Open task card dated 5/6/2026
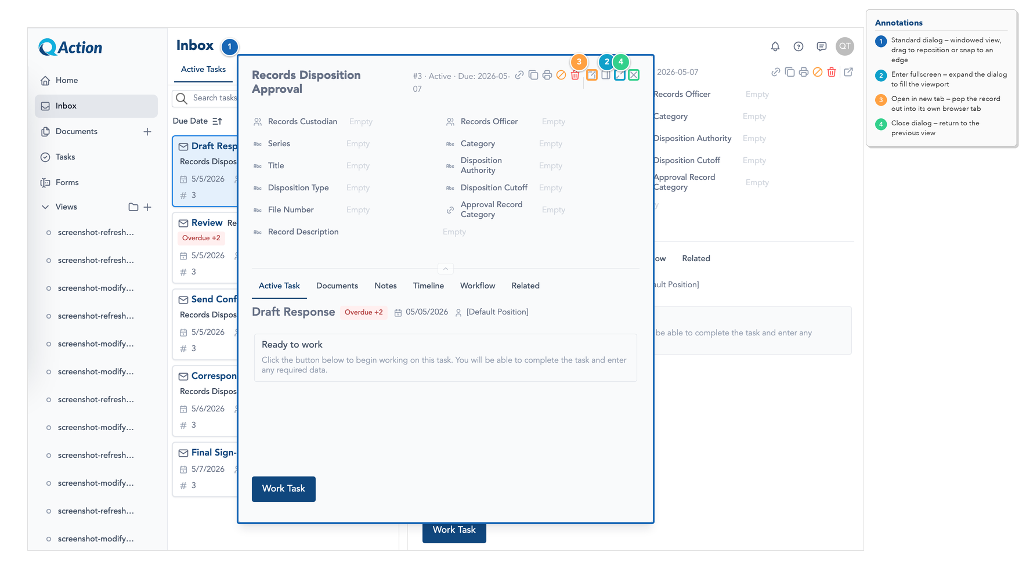This screenshot has height=578, width=1026. (205, 400)
